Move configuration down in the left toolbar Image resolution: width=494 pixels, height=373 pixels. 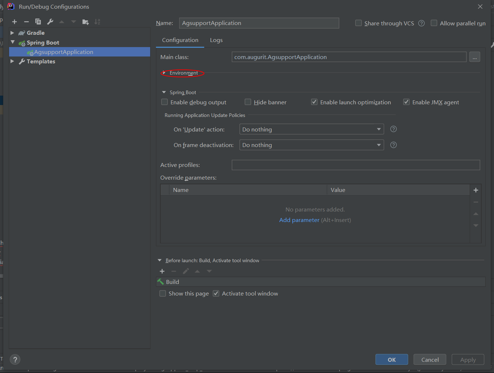[x=74, y=22]
